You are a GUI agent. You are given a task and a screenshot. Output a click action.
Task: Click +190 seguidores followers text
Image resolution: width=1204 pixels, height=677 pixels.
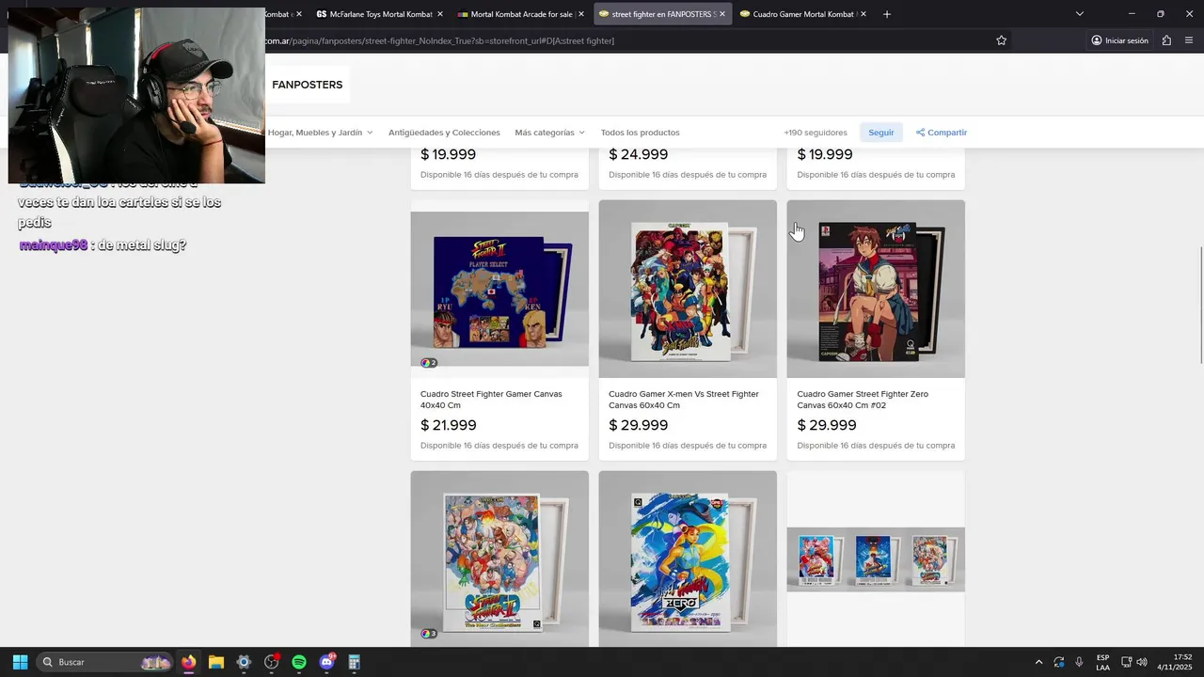[x=816, y=133]
